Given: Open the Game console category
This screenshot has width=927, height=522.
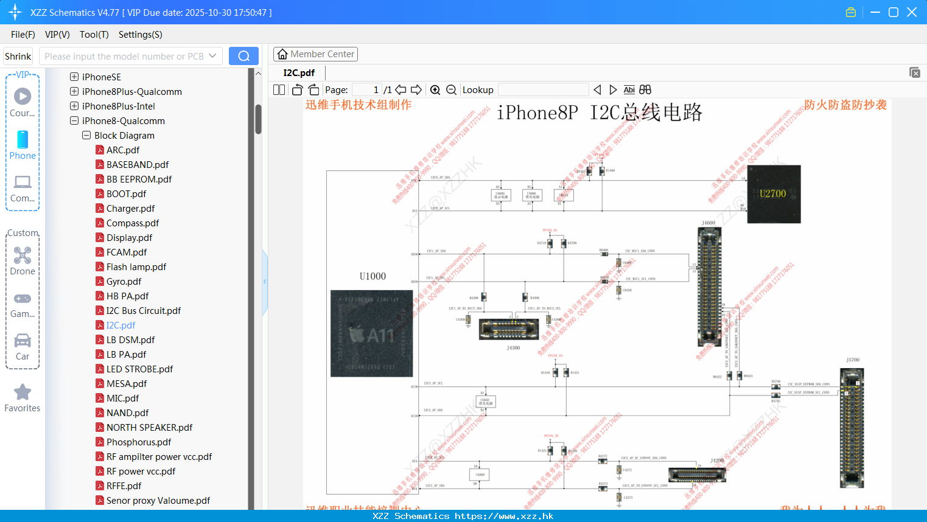Looking at the screenshot, I should click(23, 299).
